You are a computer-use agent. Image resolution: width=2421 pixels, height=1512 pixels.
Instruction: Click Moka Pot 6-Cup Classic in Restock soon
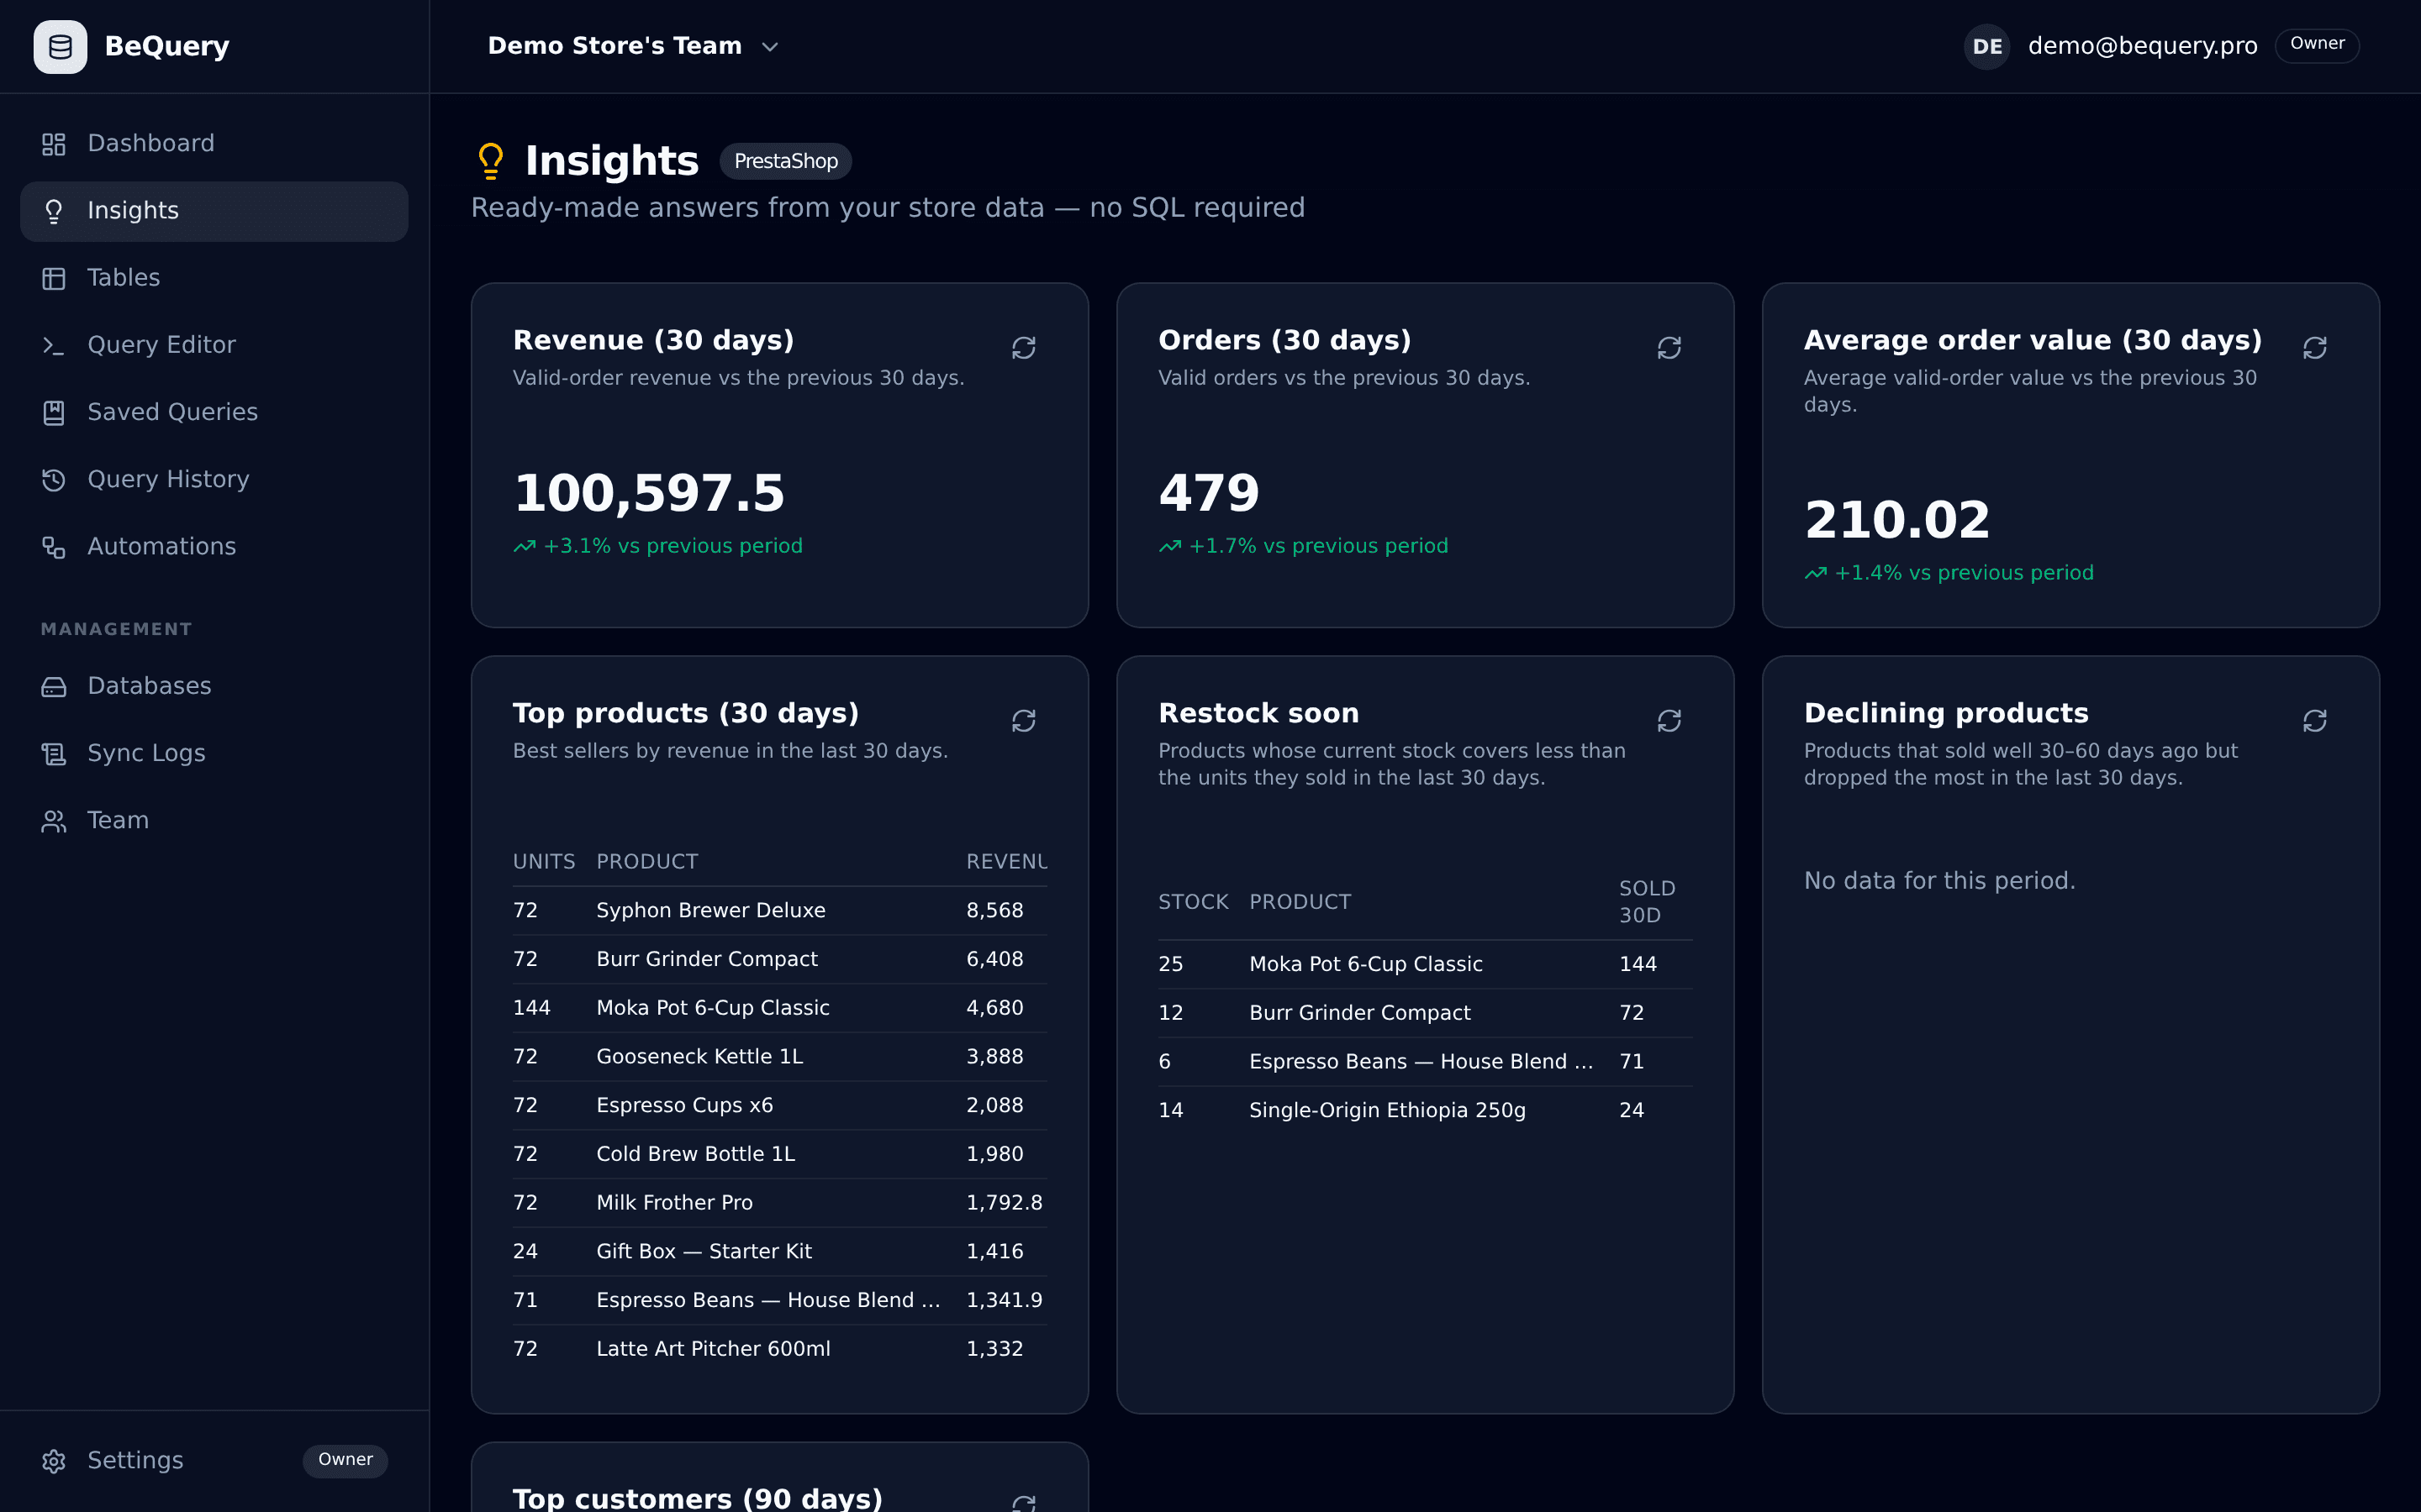click(x=1425, y=964)
